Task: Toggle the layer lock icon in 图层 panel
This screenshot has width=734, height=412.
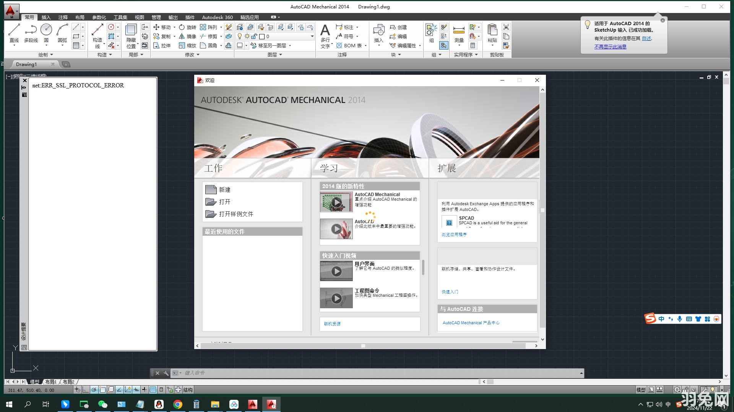Action: (x=253, y=36)
